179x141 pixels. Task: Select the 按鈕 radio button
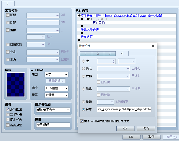tap(83, 102)
